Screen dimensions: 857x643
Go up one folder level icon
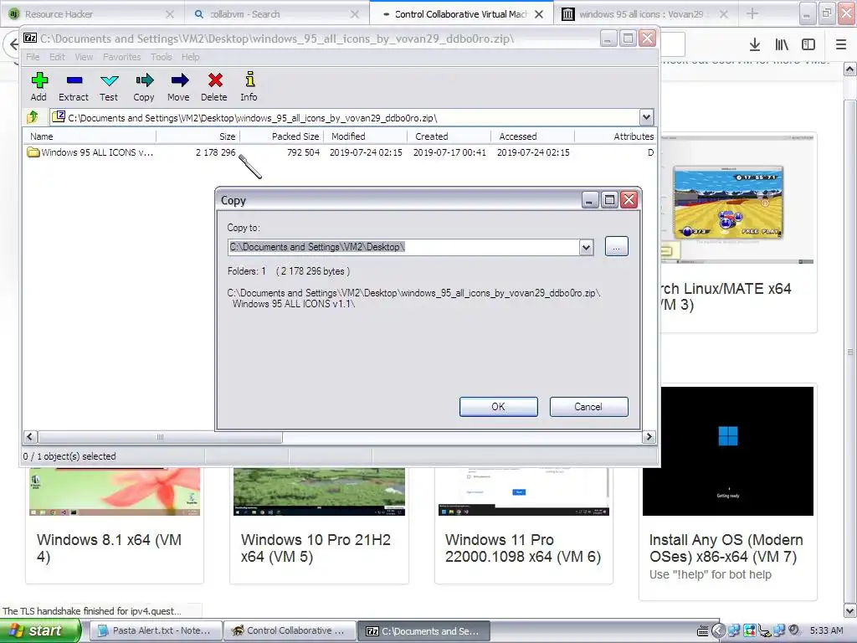33,117
